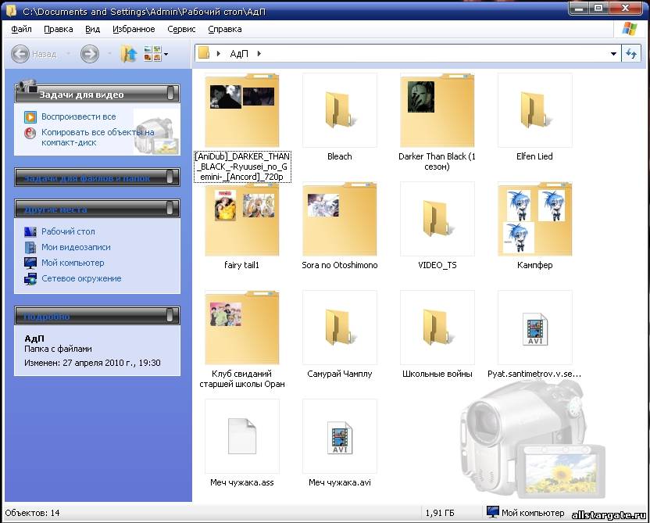
Task: Select the Elfen Lied folder
Action: pos(534,109)
